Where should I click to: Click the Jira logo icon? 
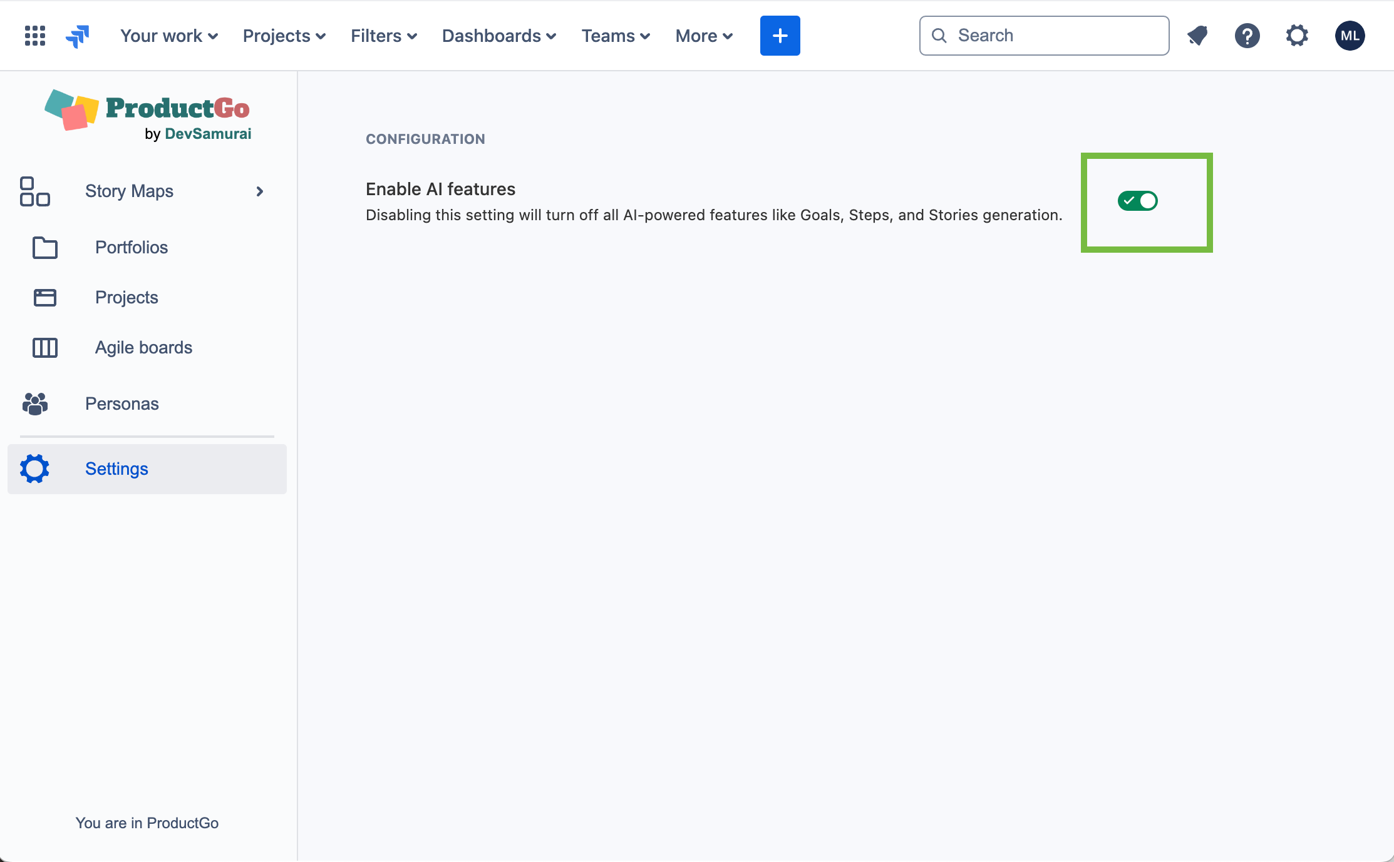(78, 36)
